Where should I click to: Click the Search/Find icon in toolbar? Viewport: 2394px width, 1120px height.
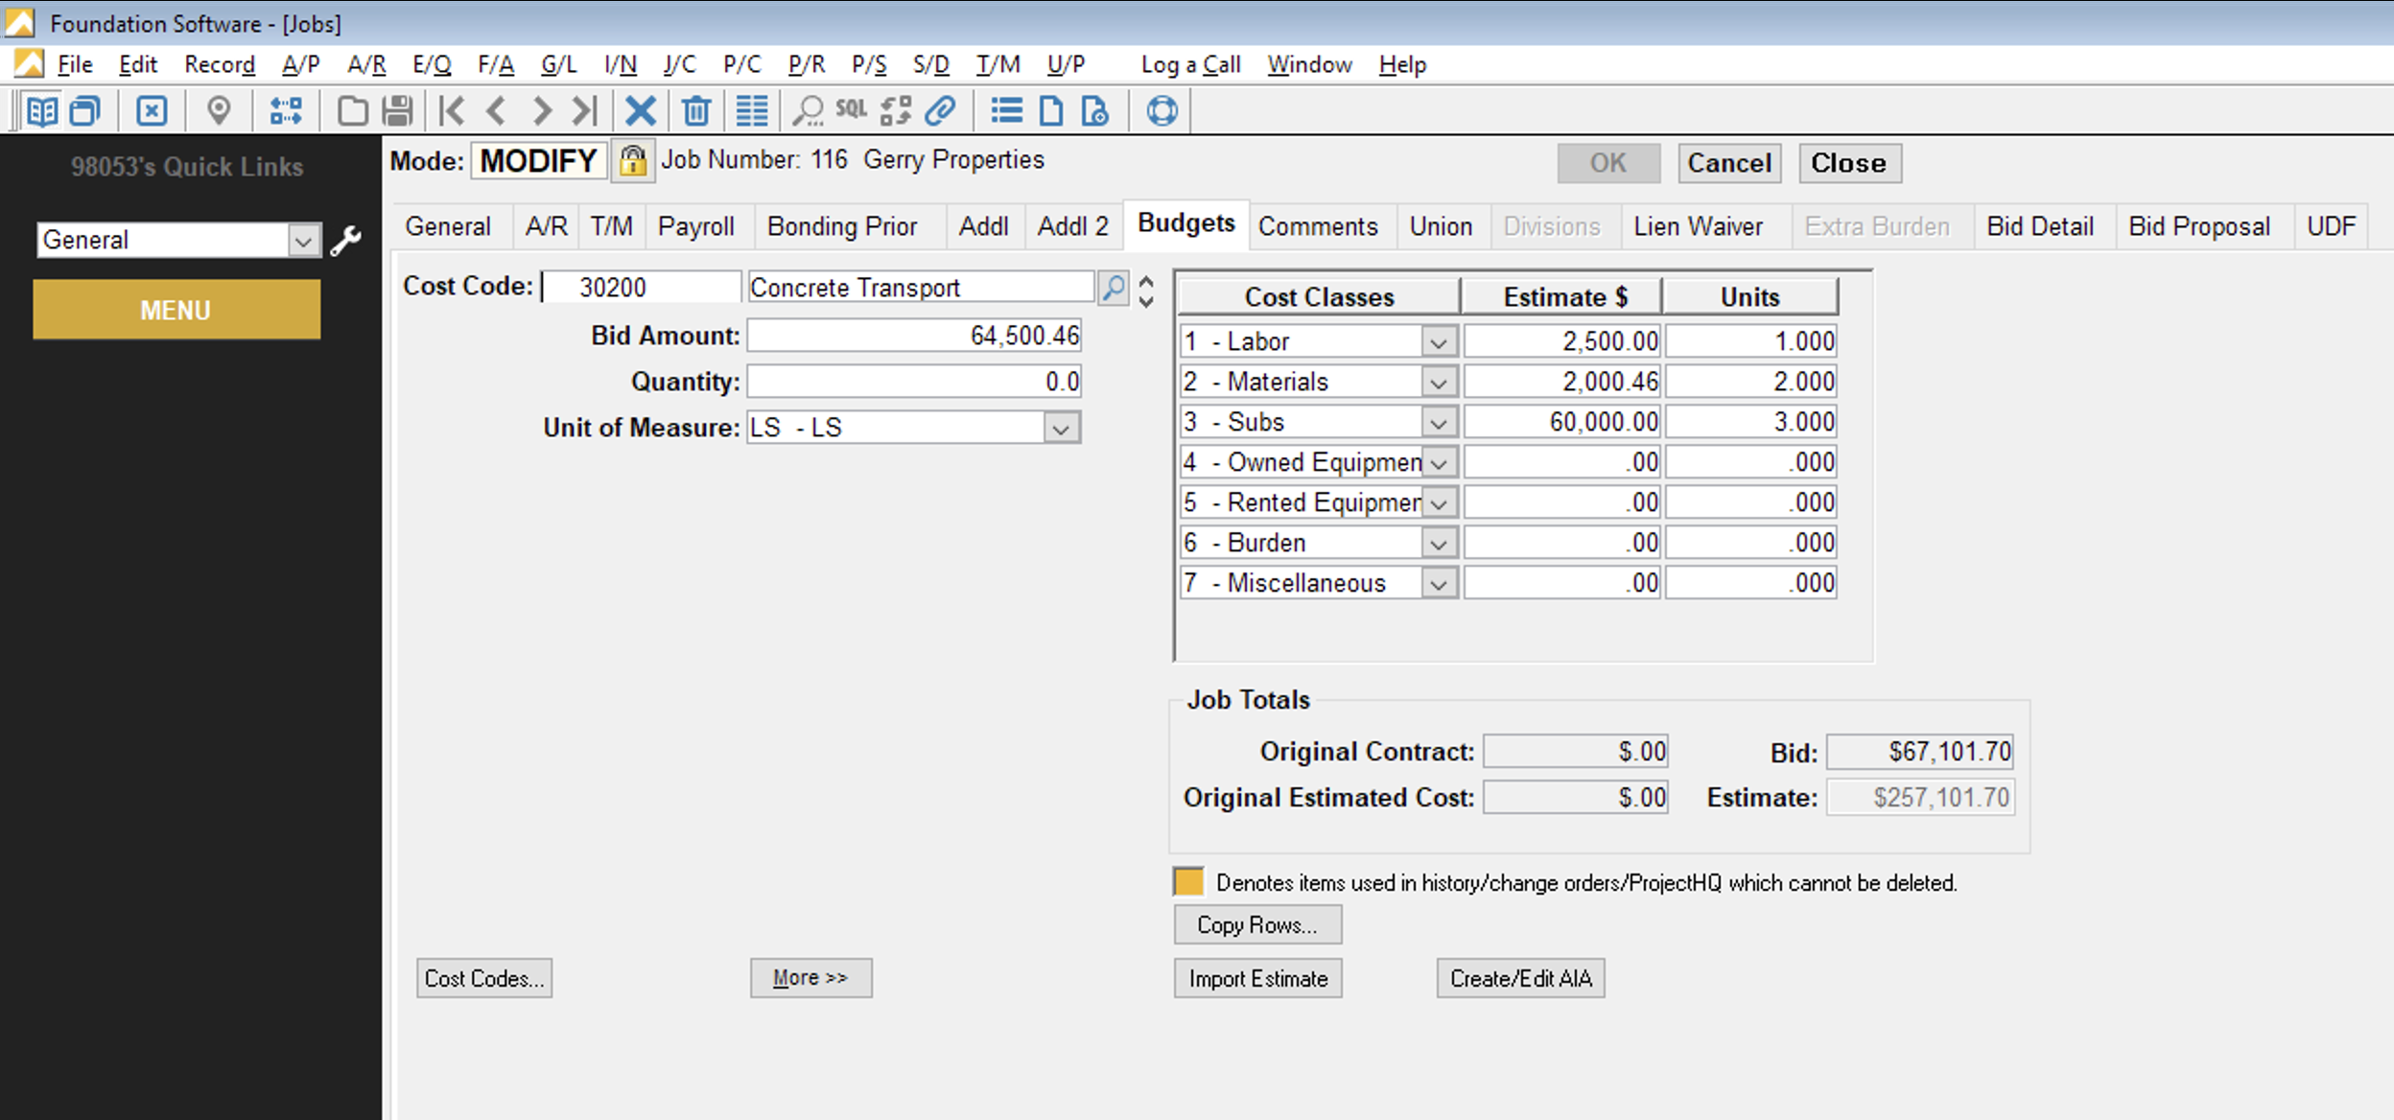810,108
